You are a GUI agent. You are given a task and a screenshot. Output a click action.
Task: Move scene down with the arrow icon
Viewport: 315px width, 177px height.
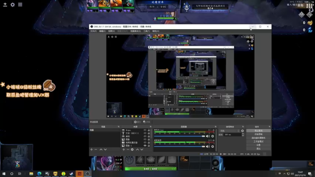[x=105, y=149]
